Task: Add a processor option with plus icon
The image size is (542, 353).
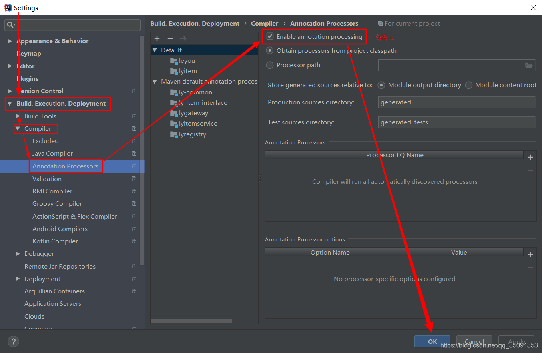Action: point(530,255)
